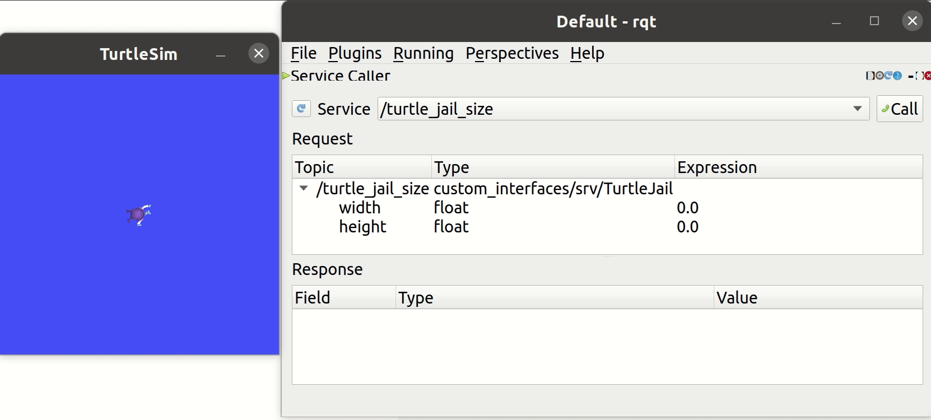Click the green arrow beside Service Caller title

[286, 76]
